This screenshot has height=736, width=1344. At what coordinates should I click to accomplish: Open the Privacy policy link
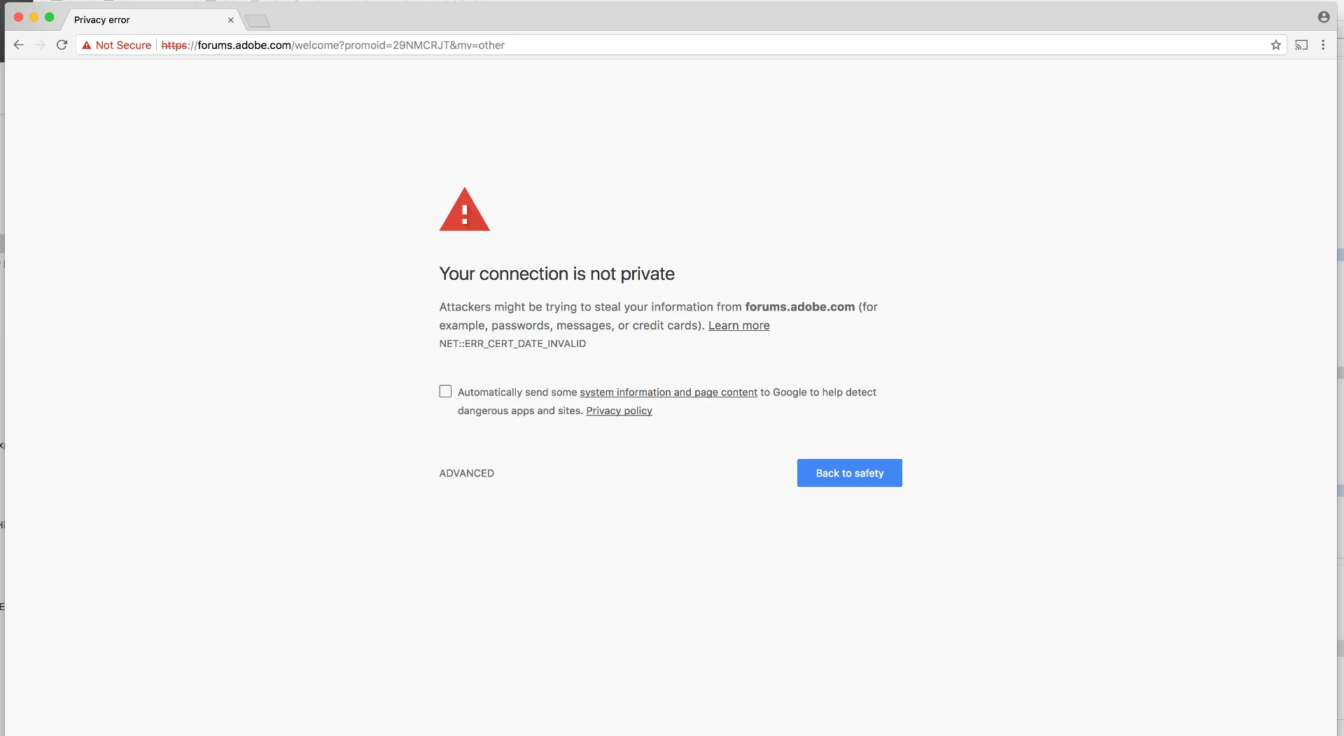(619, 411)
